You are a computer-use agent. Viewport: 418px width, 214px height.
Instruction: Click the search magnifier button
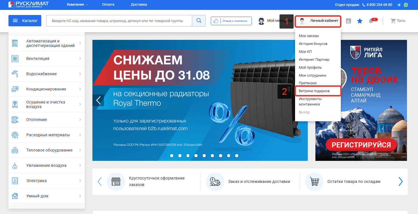199,21
